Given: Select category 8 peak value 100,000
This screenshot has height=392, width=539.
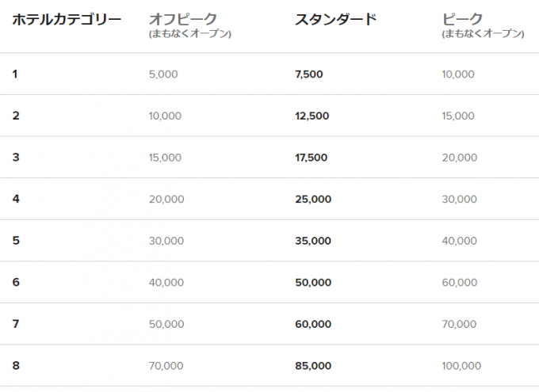Looking at the screenshot, I should pyautogui.click(x=461, y=366).
